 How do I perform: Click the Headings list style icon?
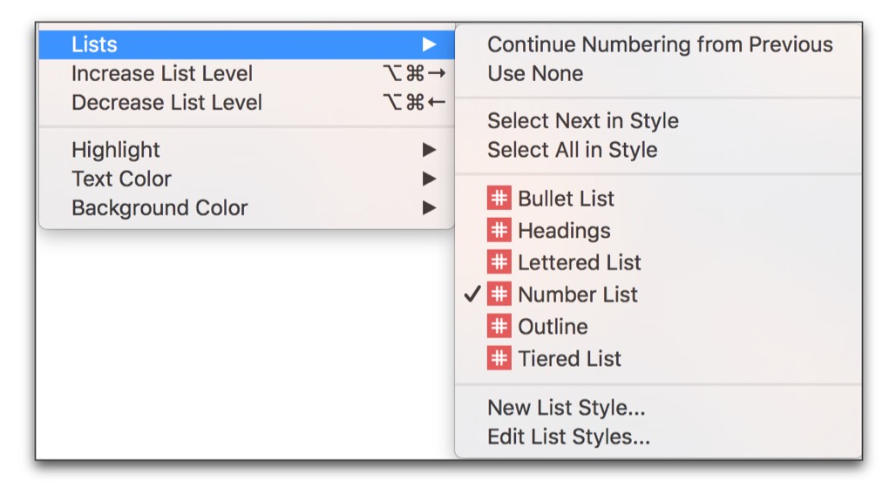click(499, 230)
